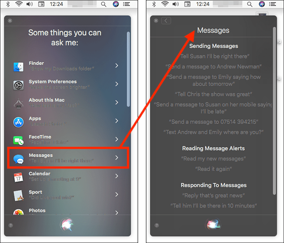Image resolution: width=284 pixels, height=243 pixels.
Task: Click "Text Andrew and Emily where are you?"
Action: (214, 132)
